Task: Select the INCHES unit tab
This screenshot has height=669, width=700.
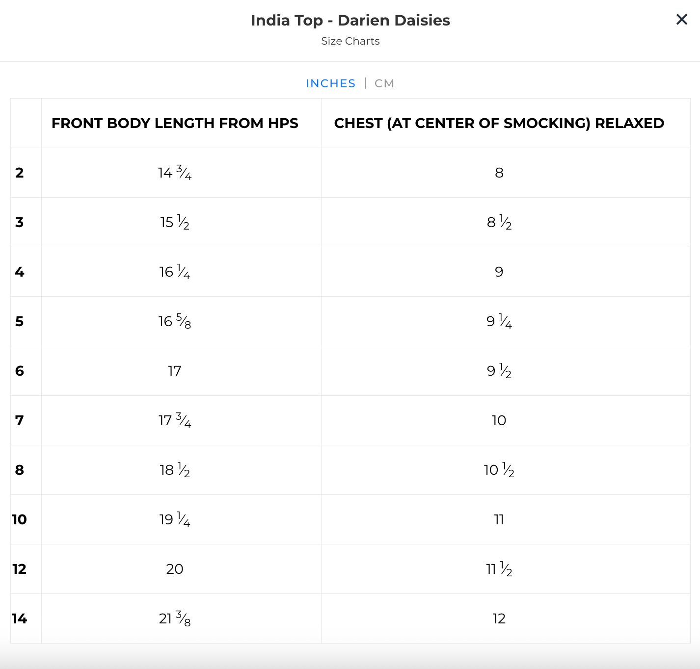Action: [x=330, y=83]
